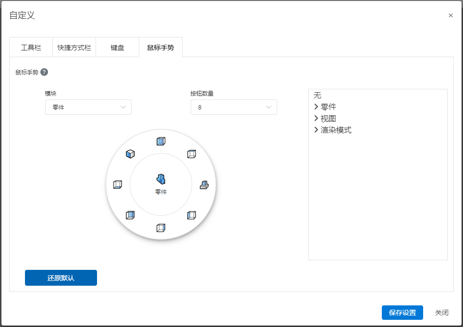Open the 按钮数量 dropdown showing 8
This screenshot has height=327, width=463.
coord(234,107)
